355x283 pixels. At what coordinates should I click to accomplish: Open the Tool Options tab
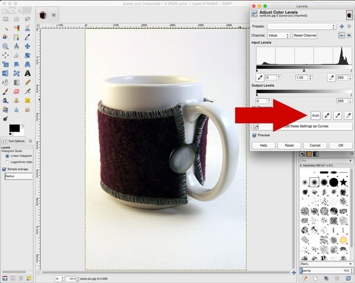(x=14, y=141)
